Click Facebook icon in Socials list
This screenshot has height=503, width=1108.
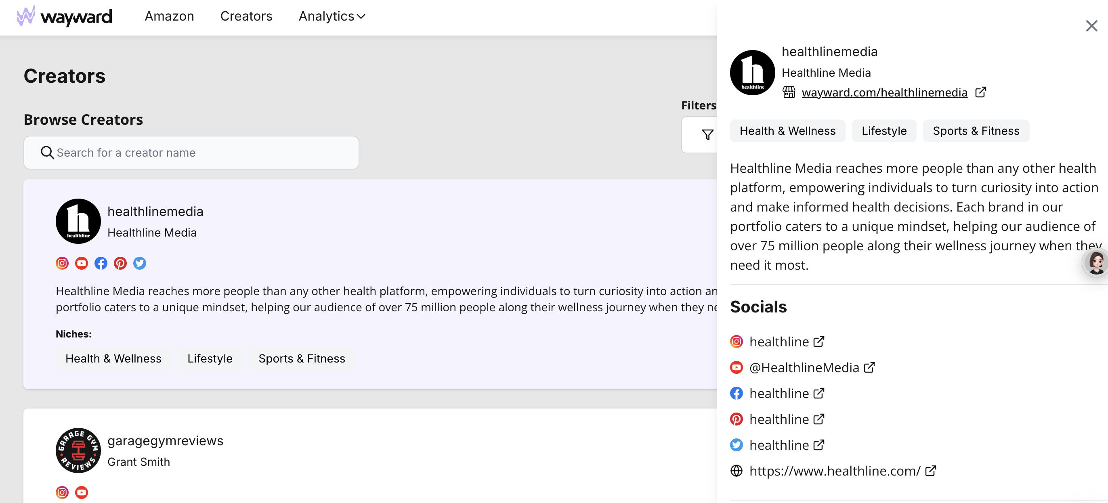(x=737, y=393)
